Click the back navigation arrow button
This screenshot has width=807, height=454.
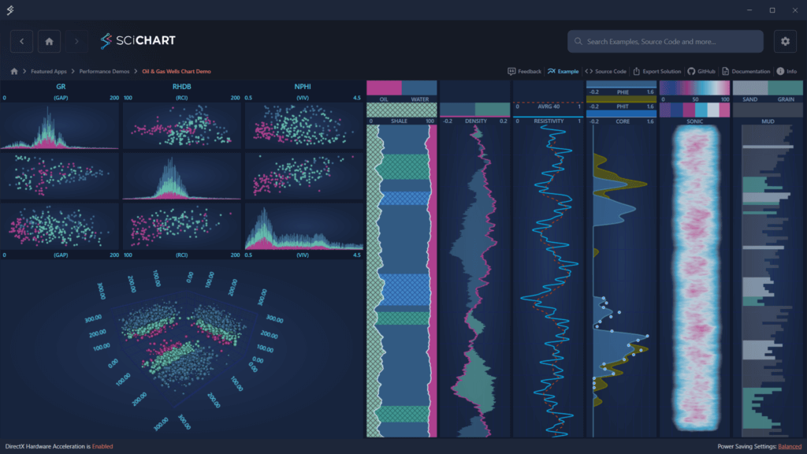point(21,41)
